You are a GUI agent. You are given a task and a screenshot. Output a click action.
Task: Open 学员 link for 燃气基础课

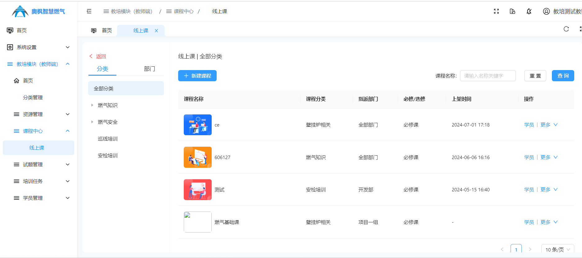click(x=529, y=222)
